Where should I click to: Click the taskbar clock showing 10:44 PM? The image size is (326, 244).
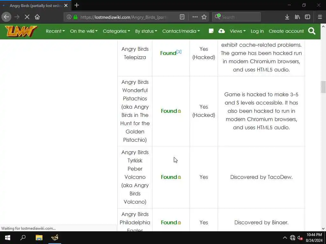314,238
